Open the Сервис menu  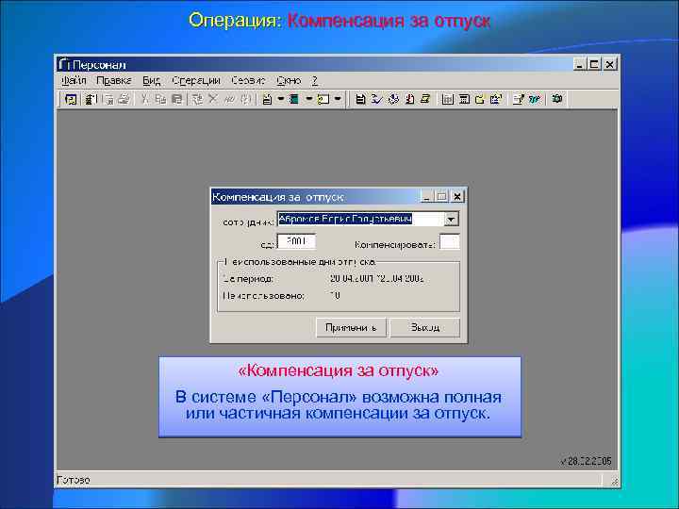pos(248,80)
